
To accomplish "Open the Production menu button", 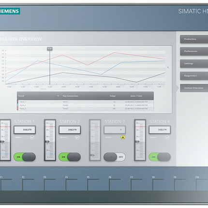I will (194, 39).
